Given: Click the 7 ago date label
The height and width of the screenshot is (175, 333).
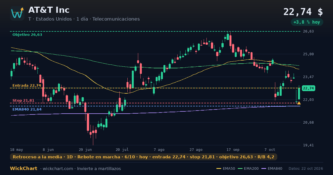Looking at the screenshot, I should (159, 149).
